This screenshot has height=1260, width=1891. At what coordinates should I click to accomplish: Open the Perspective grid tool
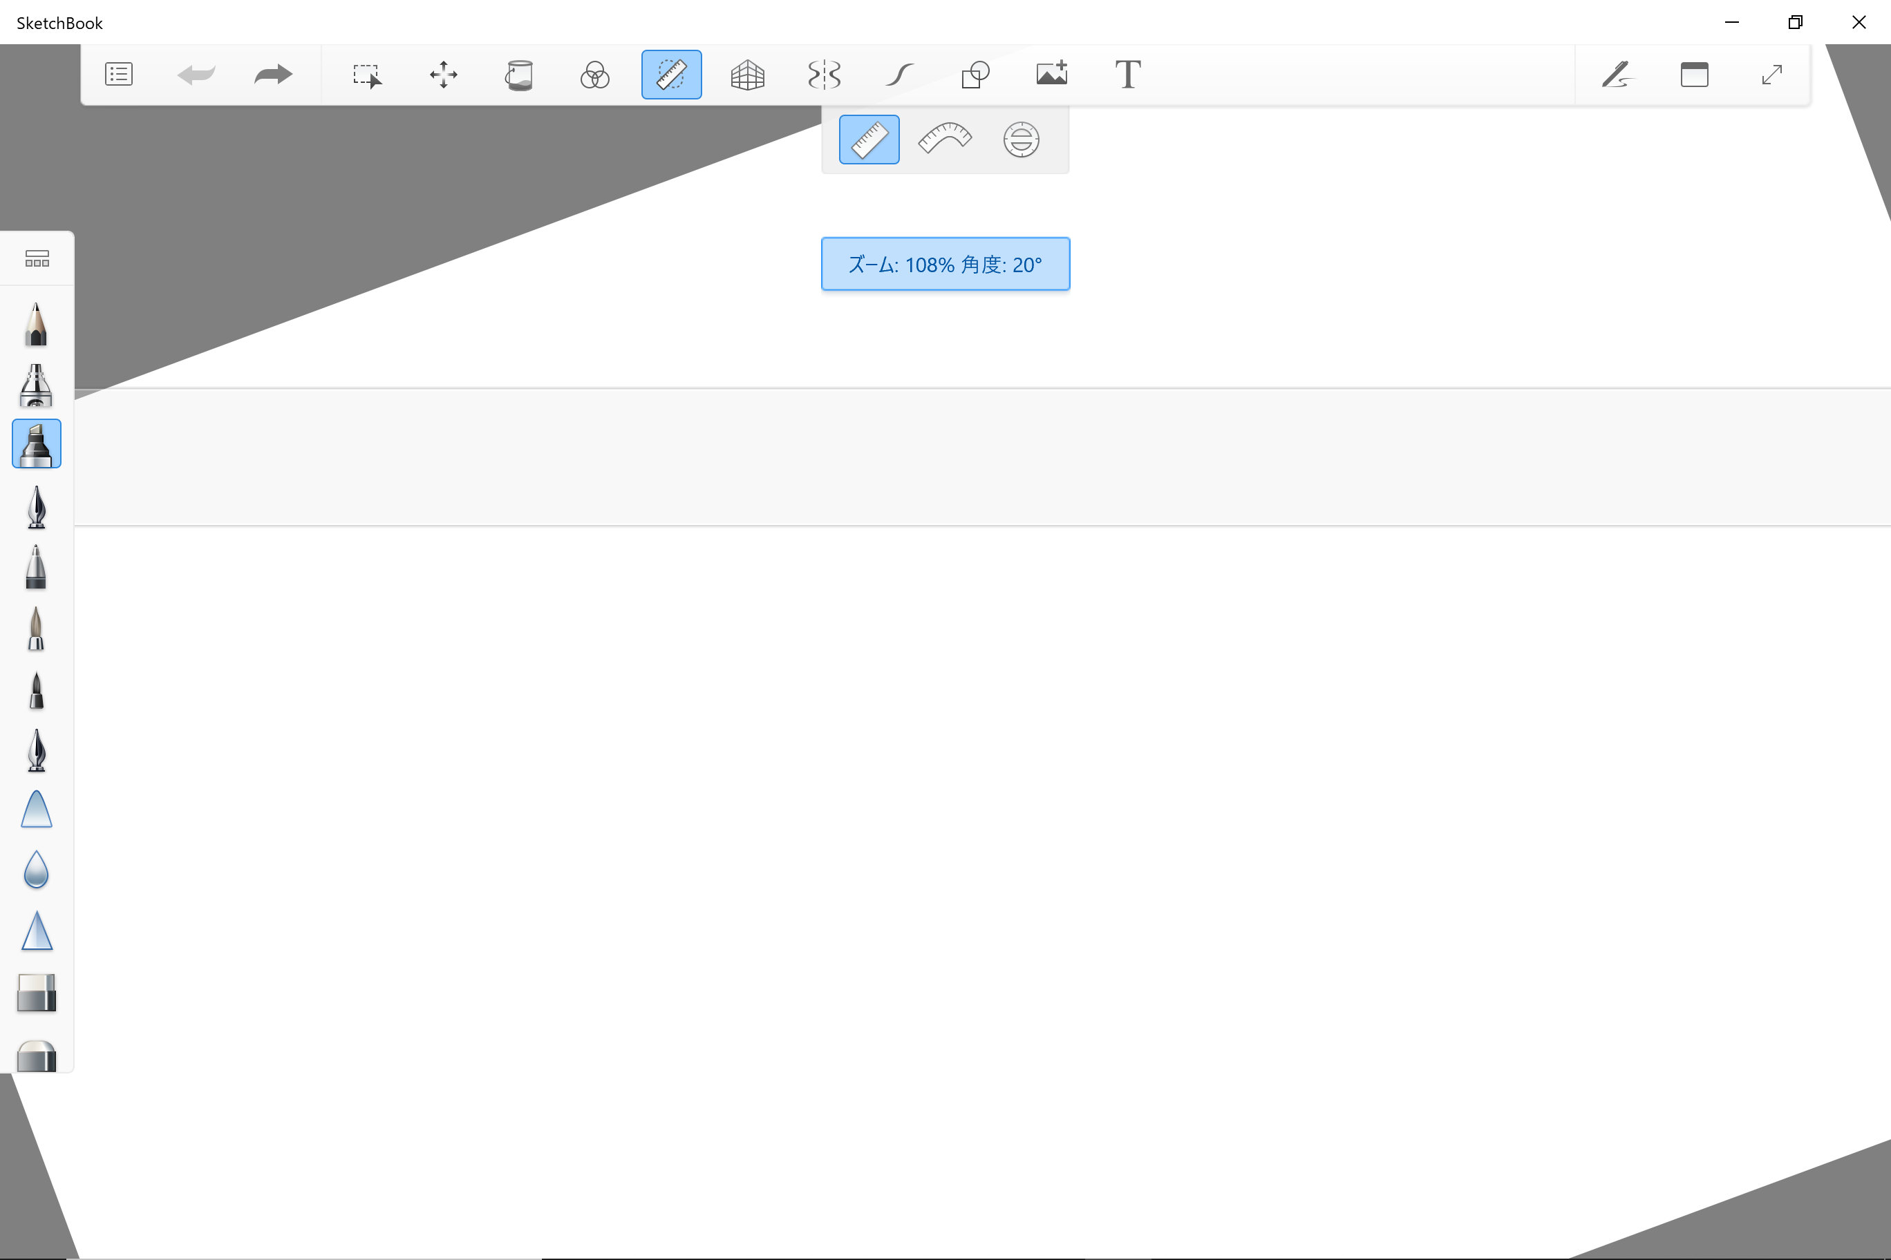(x=748, y=75)
